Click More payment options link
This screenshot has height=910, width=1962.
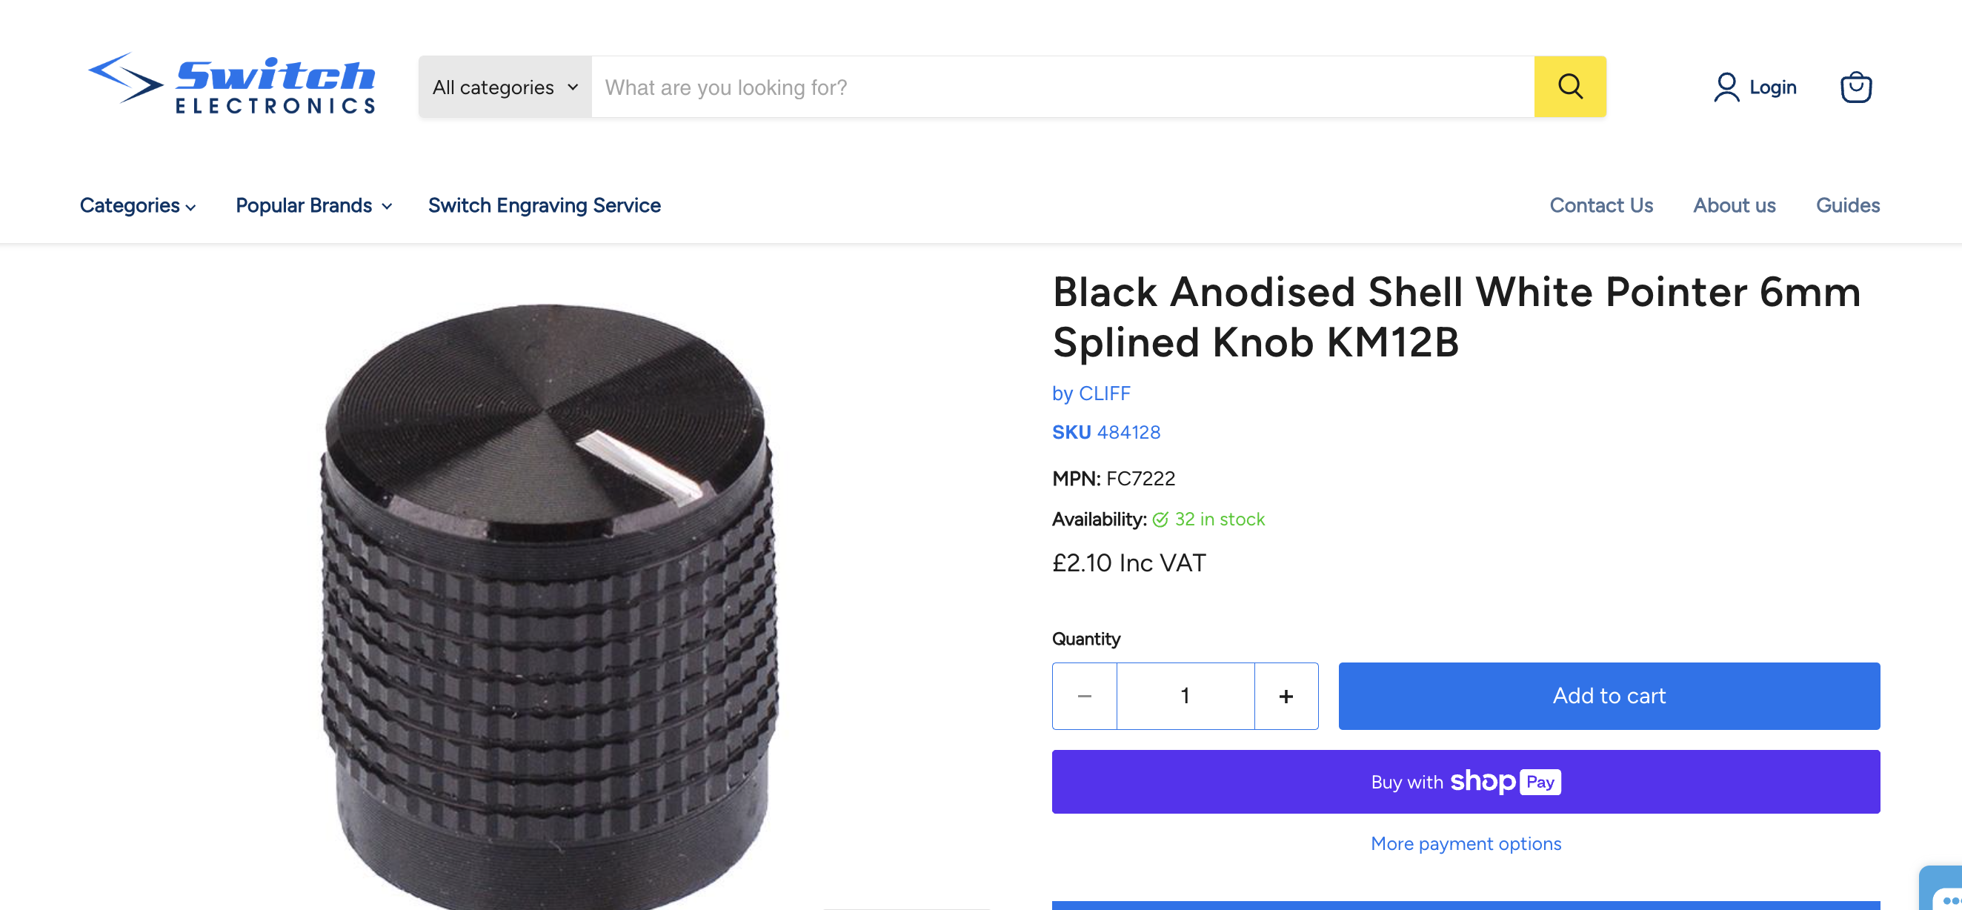1466,844
